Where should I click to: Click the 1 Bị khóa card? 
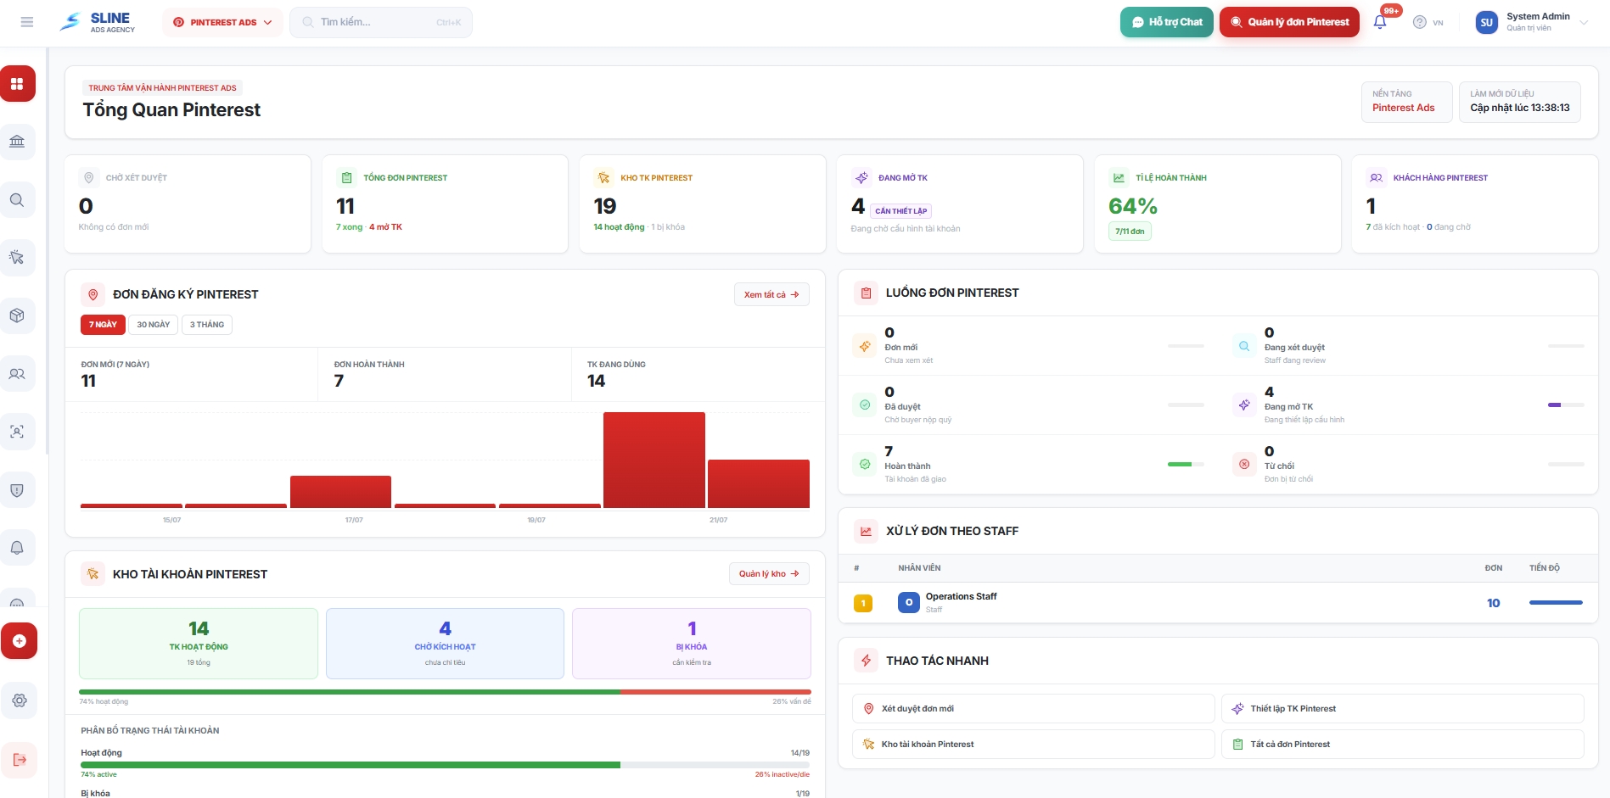[x=692, y=644]
